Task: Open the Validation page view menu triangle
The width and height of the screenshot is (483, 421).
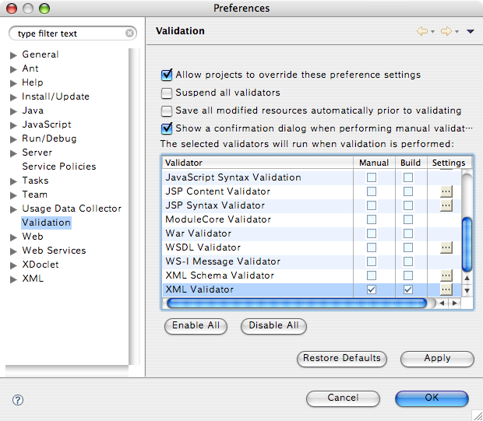Action: [470, 31]
